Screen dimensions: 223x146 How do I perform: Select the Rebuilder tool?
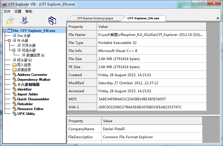pyautogui.click(x=25, y=104)
